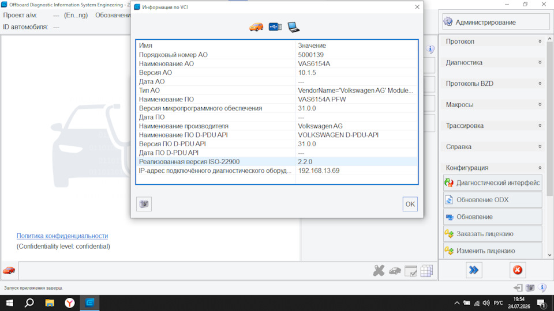Click the grey car icon in bottom toolbar
Image resolution: width=554 pixels, height=311 pixels.
coord(395,271)
